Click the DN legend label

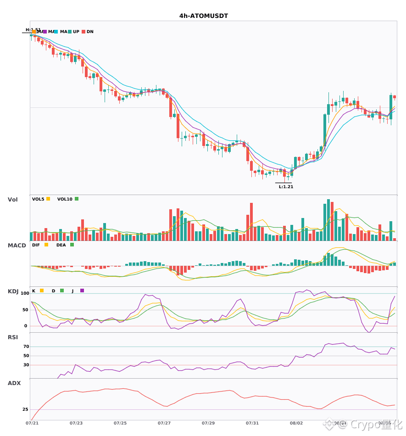90,32
